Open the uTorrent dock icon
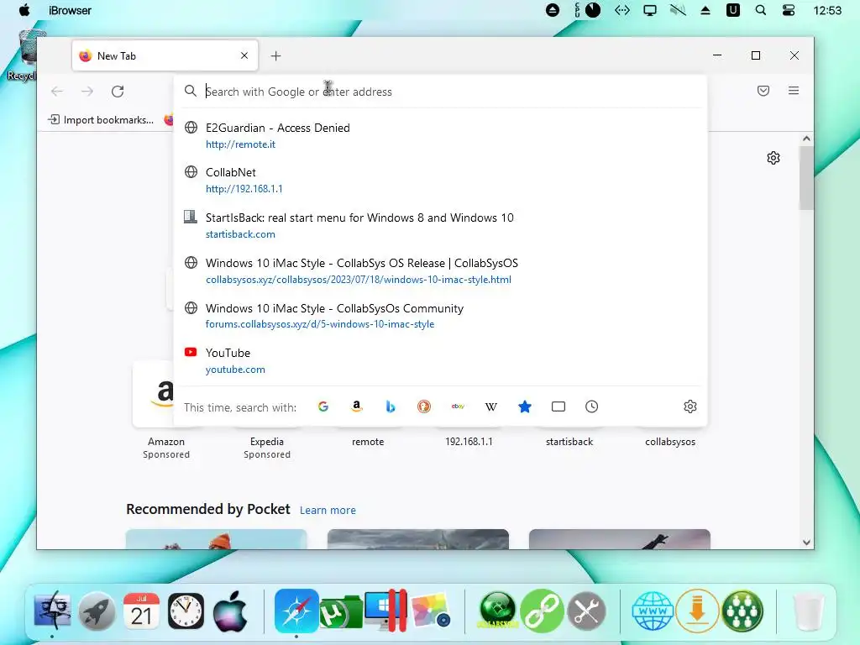The height and width of the screenshot is (645, 860). coord(341,612)
